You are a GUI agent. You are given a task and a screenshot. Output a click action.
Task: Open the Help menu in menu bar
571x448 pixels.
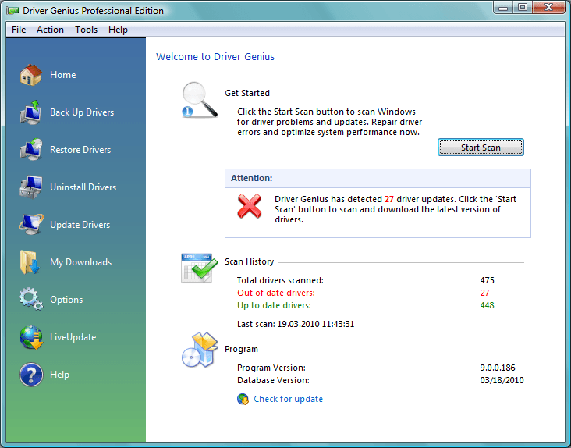(118, 30)
